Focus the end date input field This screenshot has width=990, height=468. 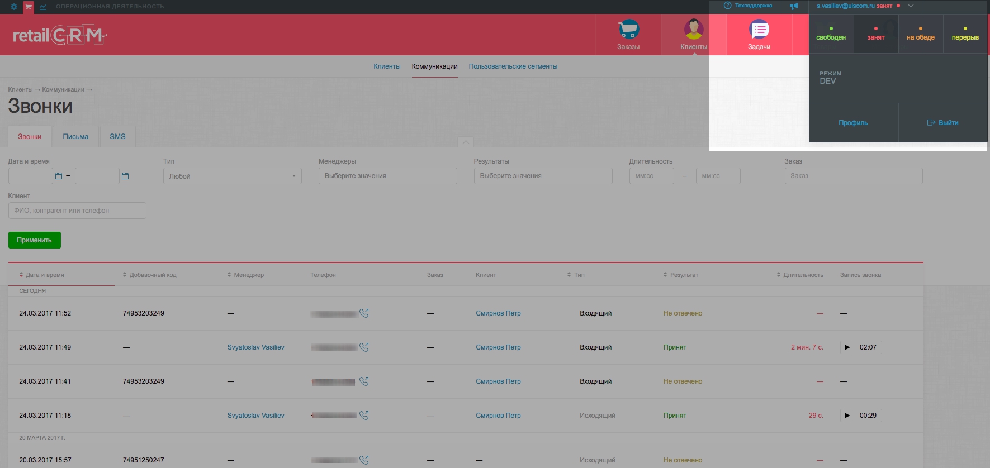[97, 176]
